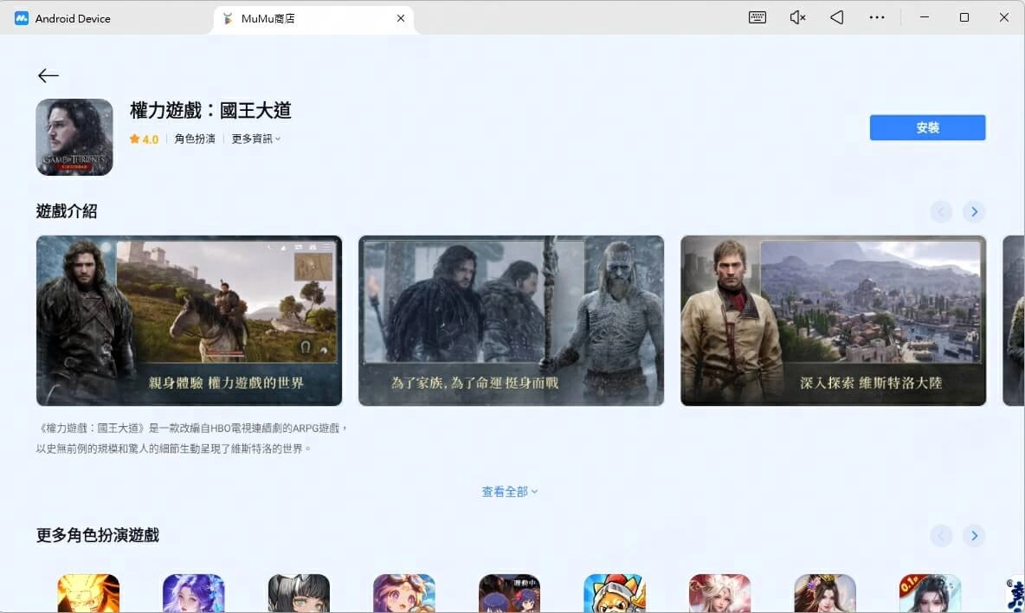Toggle the muted speaker icon
The height and width of the screenshot is (613, 1025).
[796, 17]
